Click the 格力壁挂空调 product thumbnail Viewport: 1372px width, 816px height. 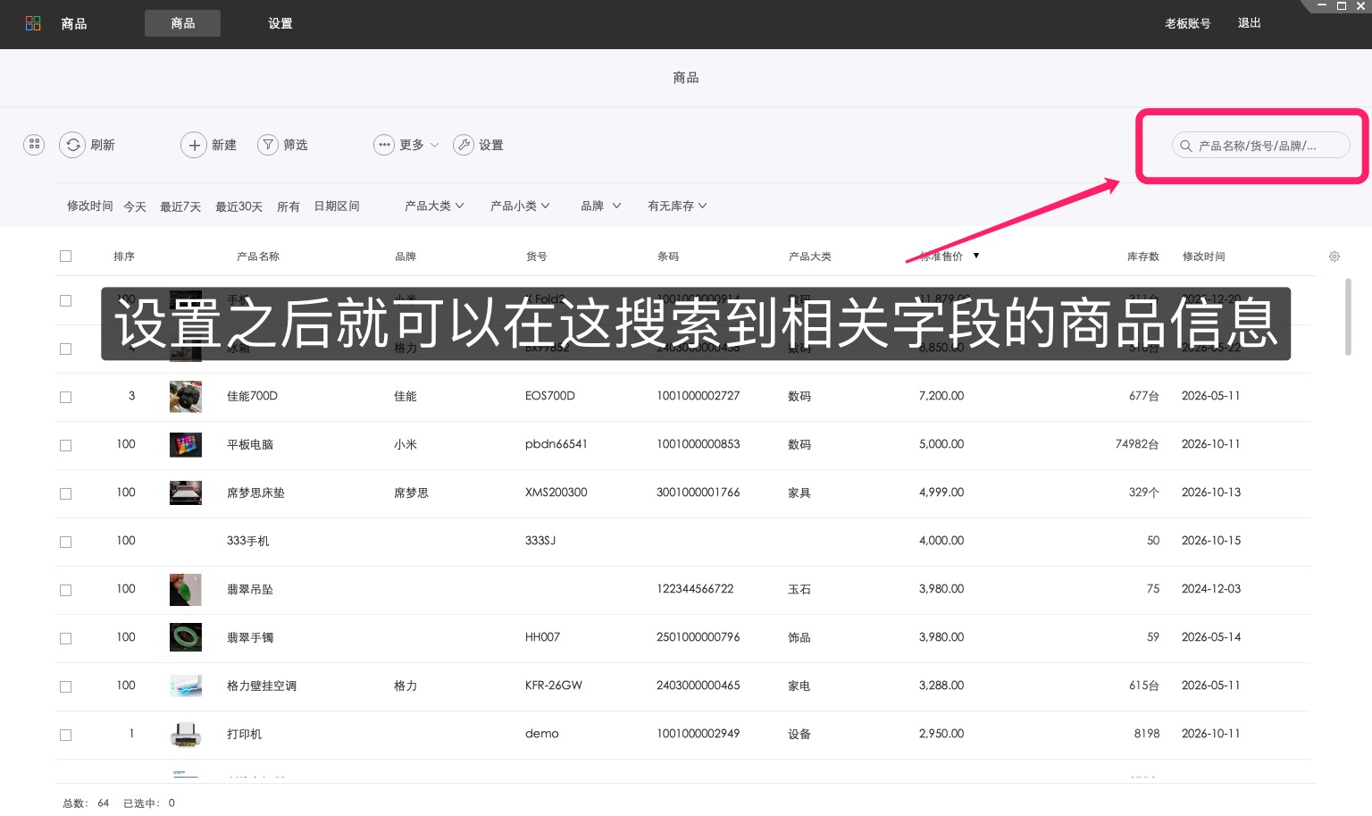click(x=186, y=686)
